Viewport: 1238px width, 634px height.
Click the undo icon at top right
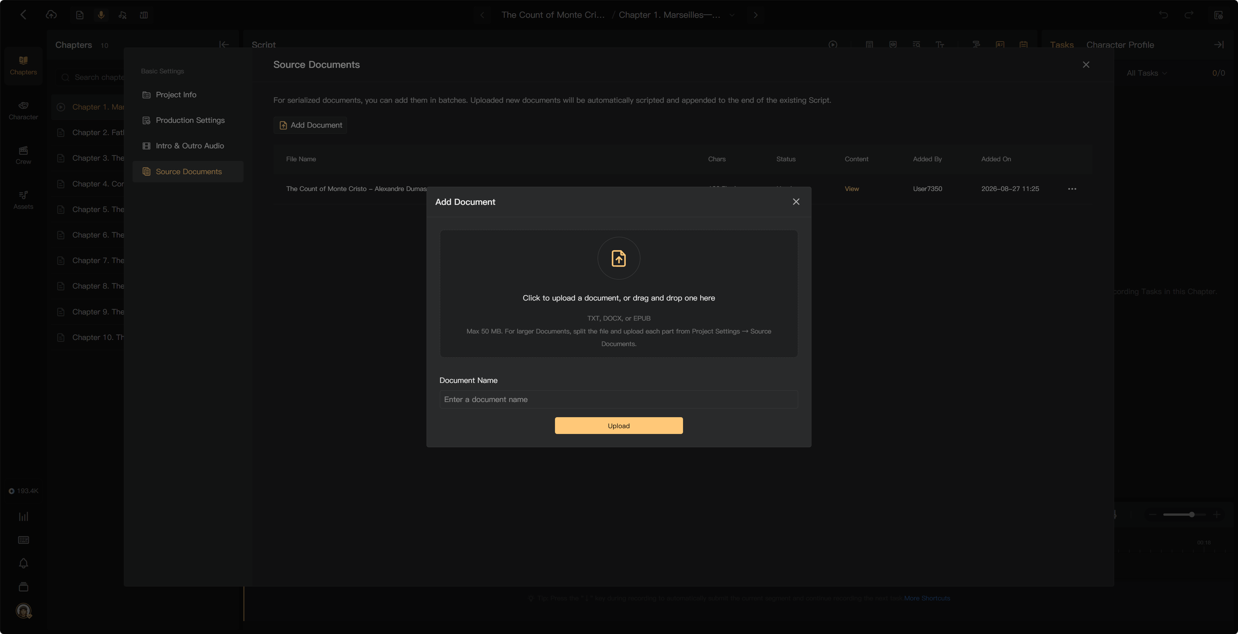point(1163,15)
